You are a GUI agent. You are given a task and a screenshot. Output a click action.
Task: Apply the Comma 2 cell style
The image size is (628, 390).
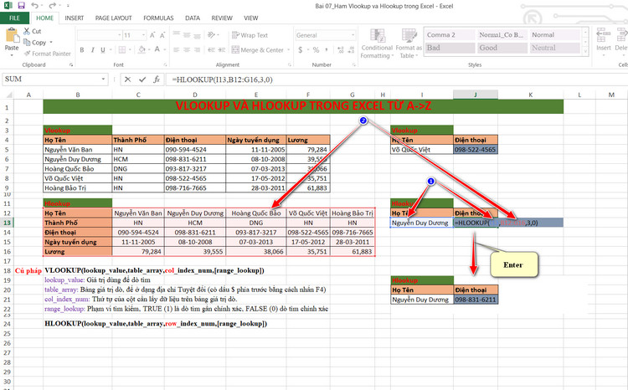450,35
